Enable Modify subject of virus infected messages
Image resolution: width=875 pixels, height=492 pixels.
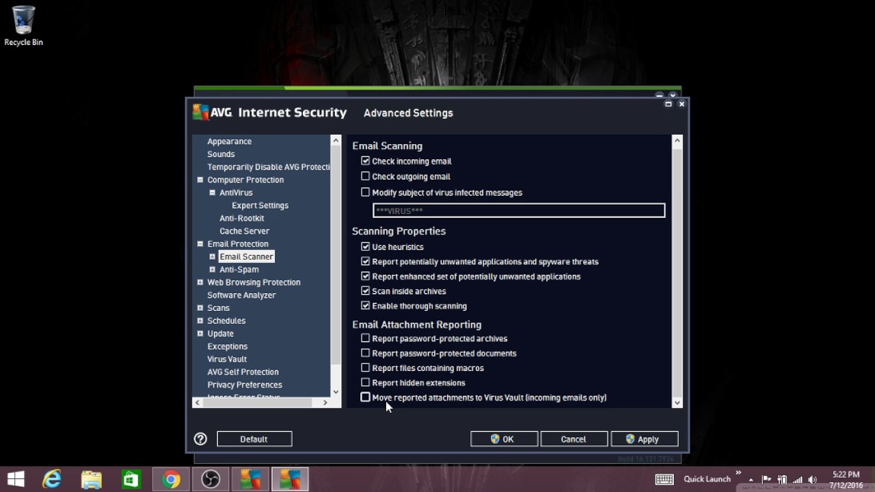(x=365, y=192)
